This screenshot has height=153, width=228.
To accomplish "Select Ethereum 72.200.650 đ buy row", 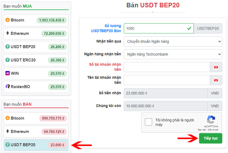I will (36, 34).
